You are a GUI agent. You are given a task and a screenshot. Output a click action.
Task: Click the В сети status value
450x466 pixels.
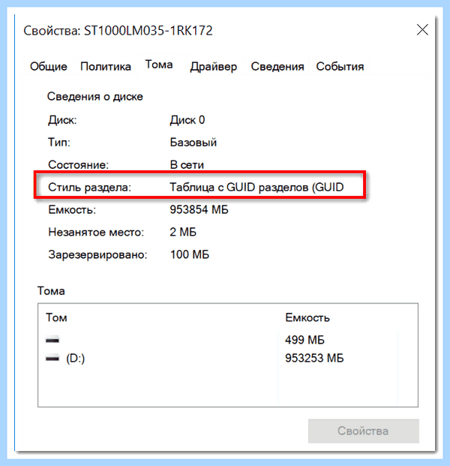point(187,164)
